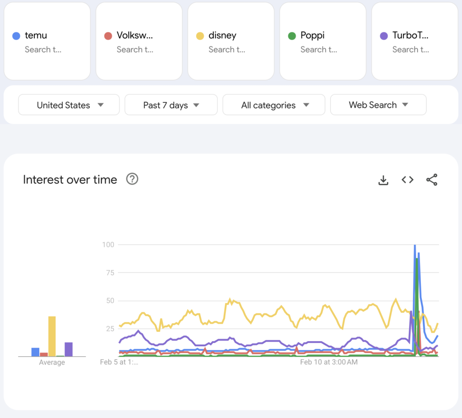Open the United States region dropdown
Viewport: 462px width, 418px height.
(69, 105)
